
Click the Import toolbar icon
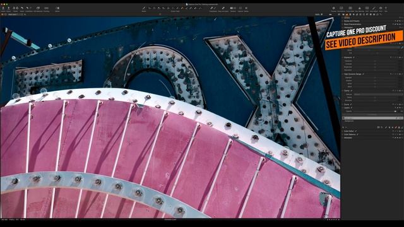click(x=3, y=8)
